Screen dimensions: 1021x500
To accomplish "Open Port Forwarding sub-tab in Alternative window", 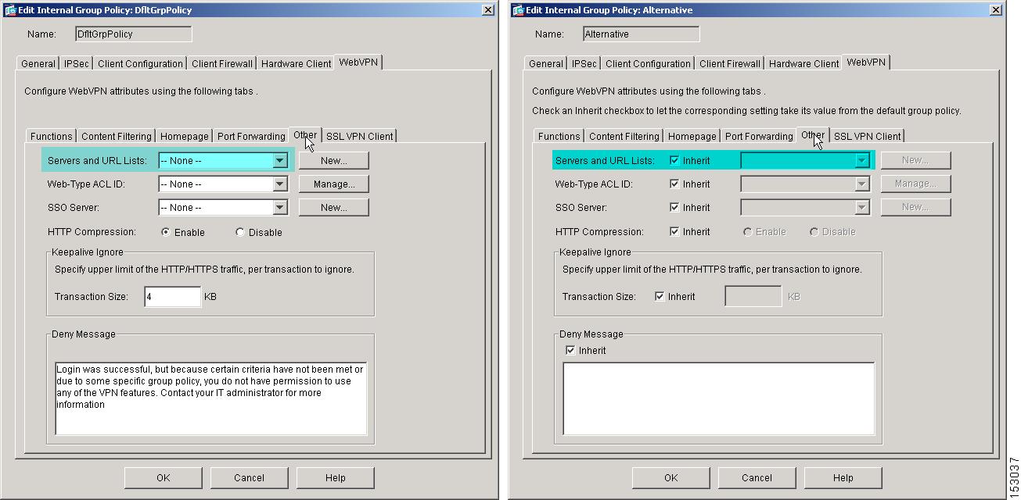I will coord(759,136).
